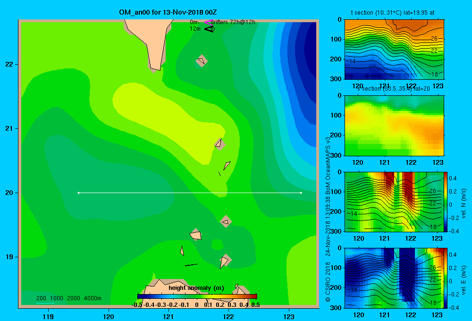Click the west endpoint marker of white section line
This screenshot has height=321, width=472.
pyautogui.click(x=78, y=193)
